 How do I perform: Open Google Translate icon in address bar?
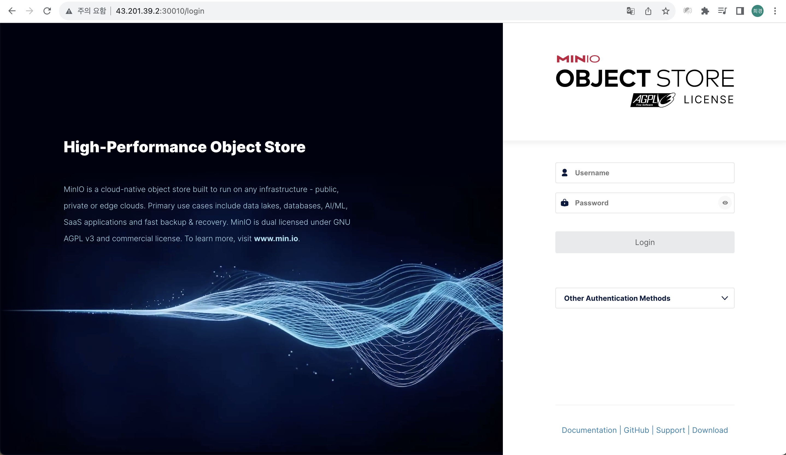(x=630, y=11)
